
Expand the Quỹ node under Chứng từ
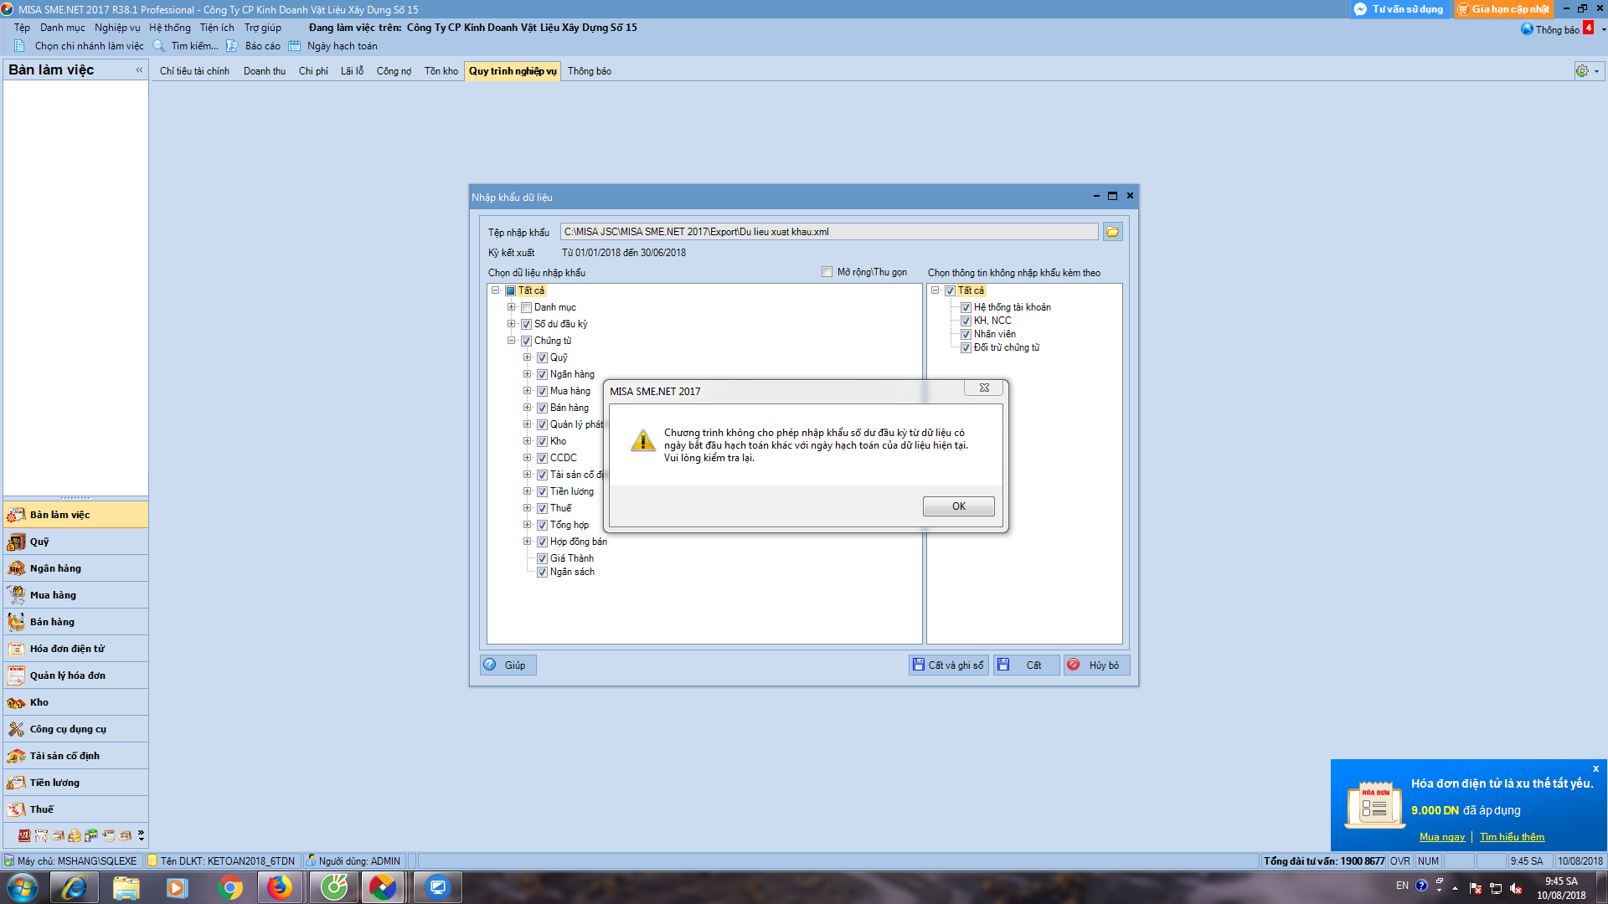pos(527,357)
